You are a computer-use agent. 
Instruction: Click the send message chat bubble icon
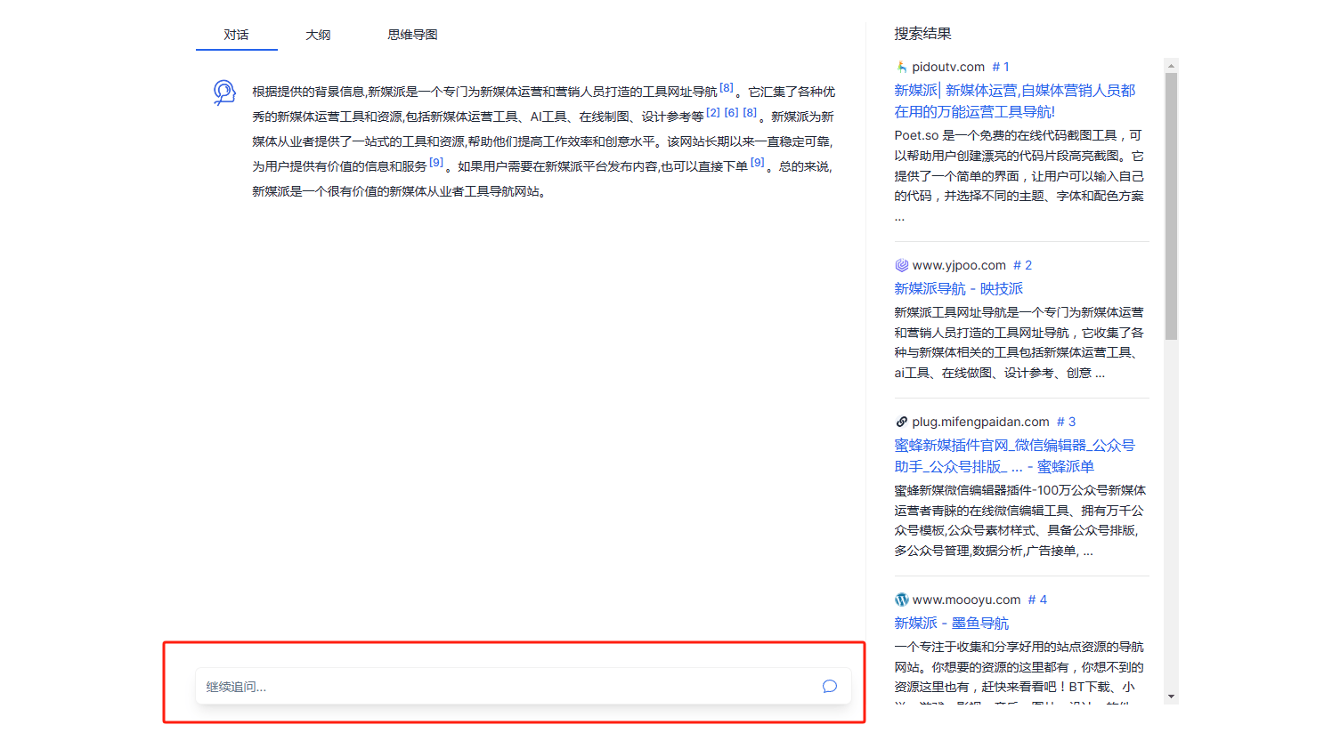click(829, 686)
